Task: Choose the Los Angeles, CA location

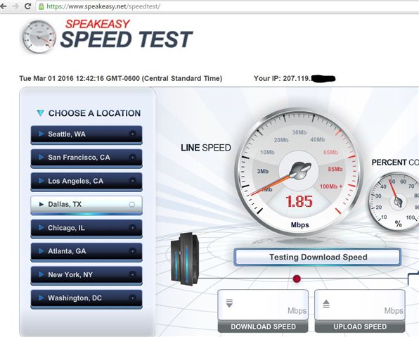Action: [x=86, y=182]
